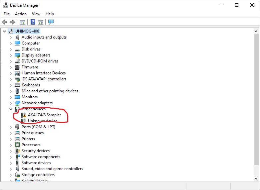Screen dimensions: 260x190
Task: Click the Back arrow toolbar icon
Action: [5, 22]
